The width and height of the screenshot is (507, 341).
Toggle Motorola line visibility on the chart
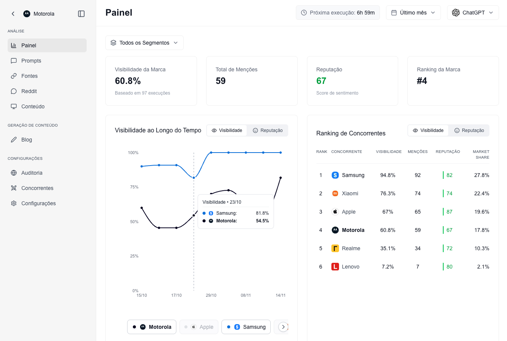pyautogui.click(x=152, y=327)
